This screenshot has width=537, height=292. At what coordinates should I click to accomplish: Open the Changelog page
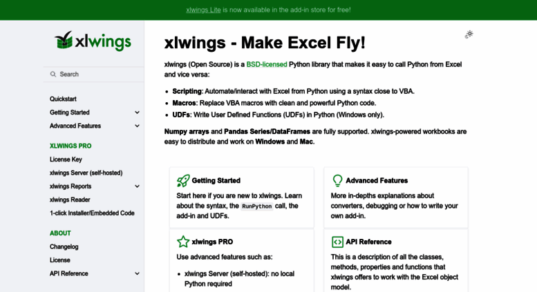coord(64,246)
